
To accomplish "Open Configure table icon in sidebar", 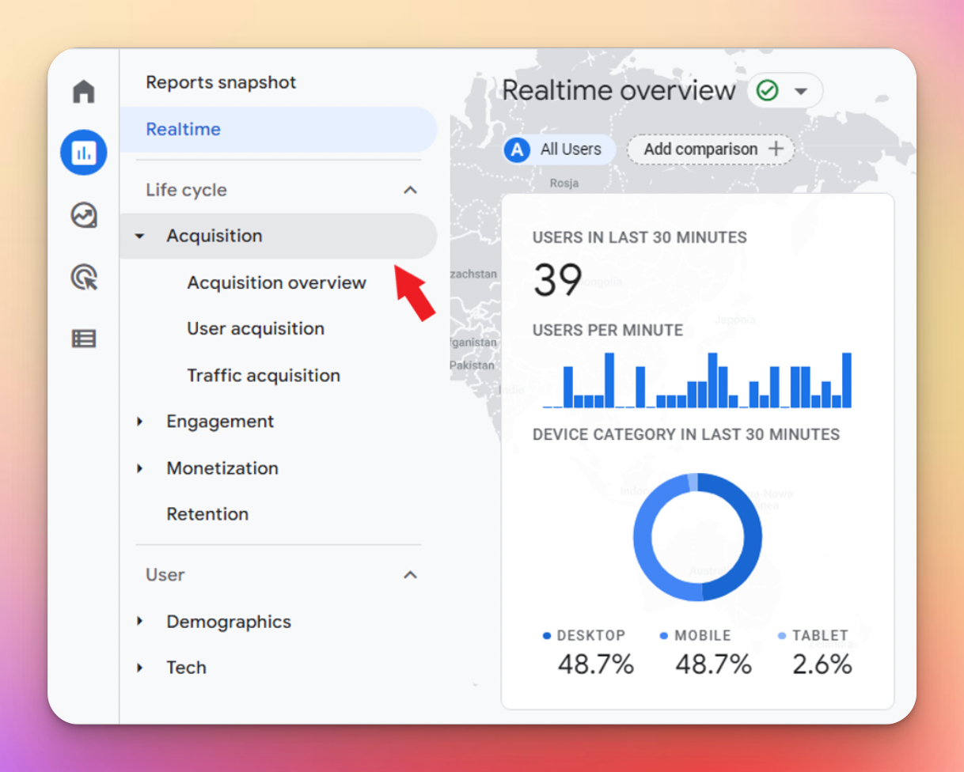I will tap(83, 339).
